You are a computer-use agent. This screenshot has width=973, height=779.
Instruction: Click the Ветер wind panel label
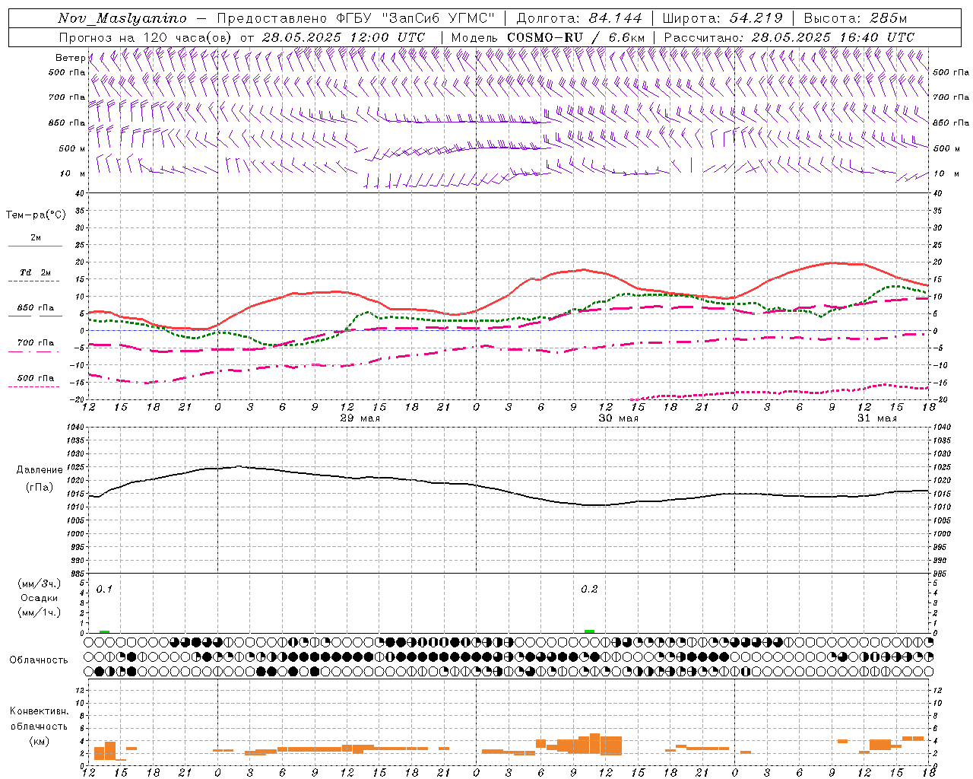pyautogui.click(x=70, y=57)
